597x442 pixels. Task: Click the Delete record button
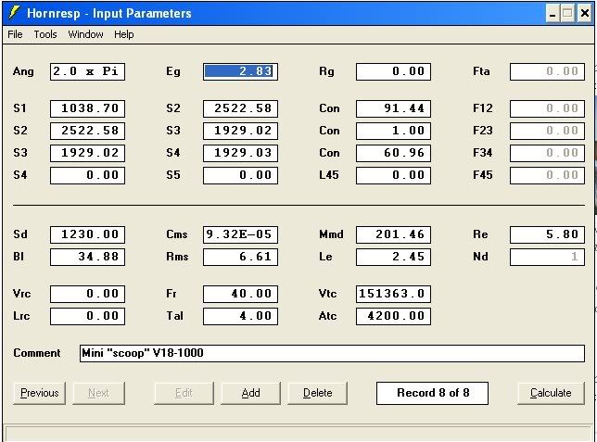pos(317,393)
